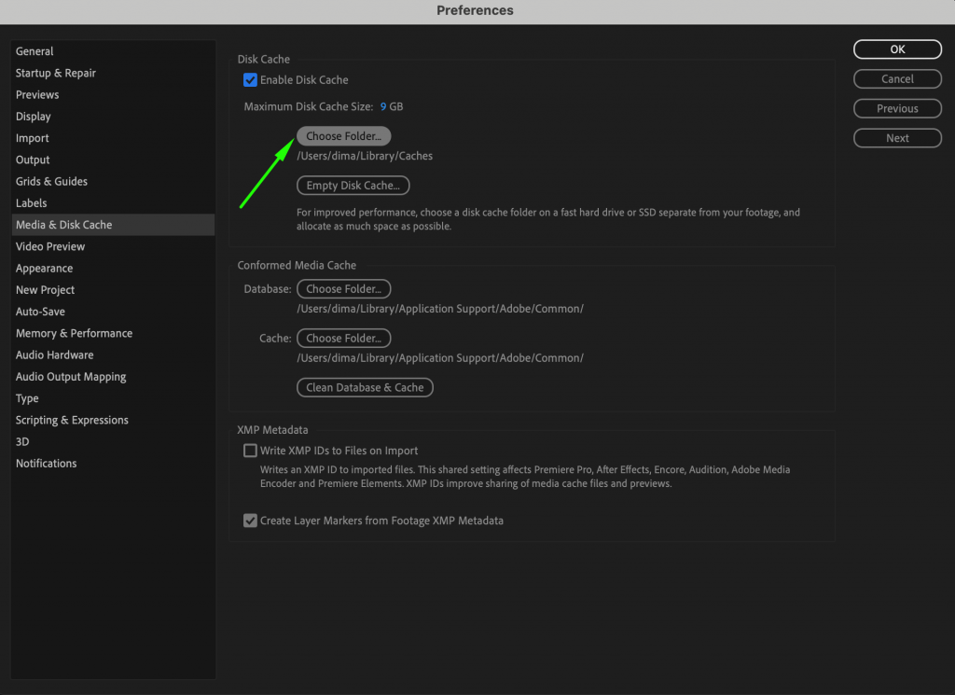Open the Scripting & Expressions section
Viewport: 955px width, 695px height.
(72, 420)
